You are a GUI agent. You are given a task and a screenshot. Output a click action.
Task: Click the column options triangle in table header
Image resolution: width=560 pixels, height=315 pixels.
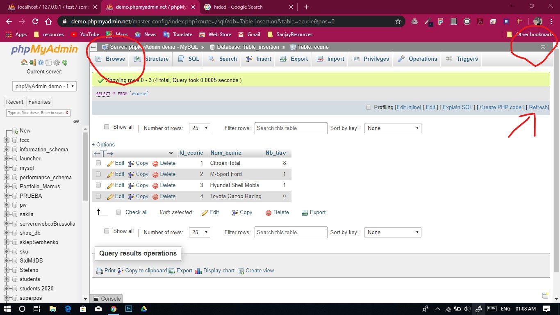tap(171, 153)
